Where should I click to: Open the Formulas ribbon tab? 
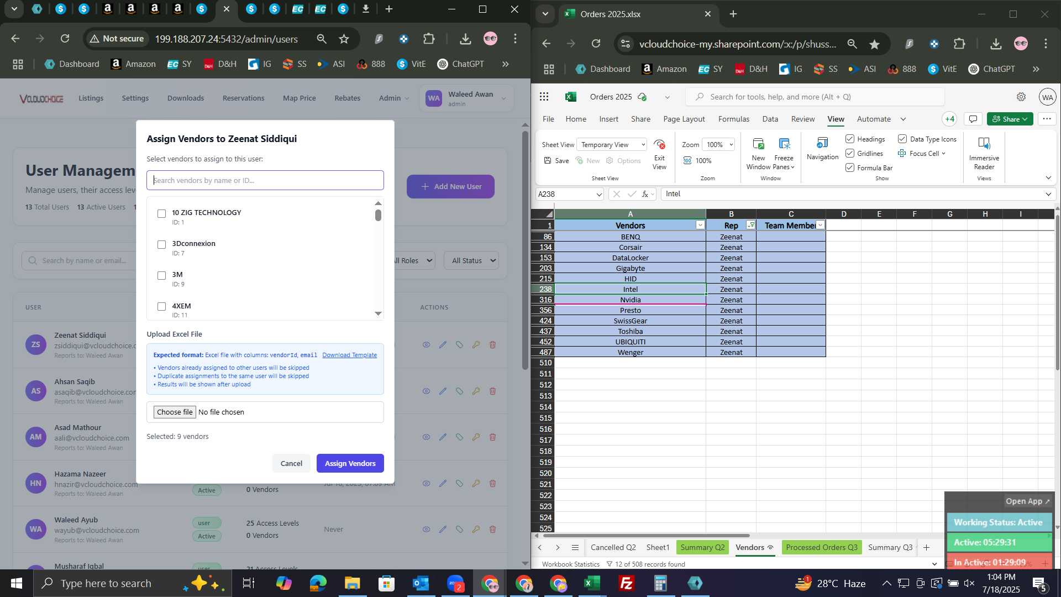734,119
